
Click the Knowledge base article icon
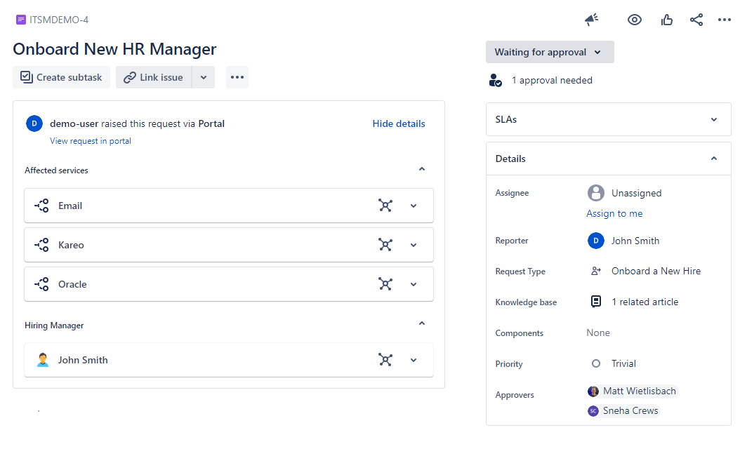(596, 301)
